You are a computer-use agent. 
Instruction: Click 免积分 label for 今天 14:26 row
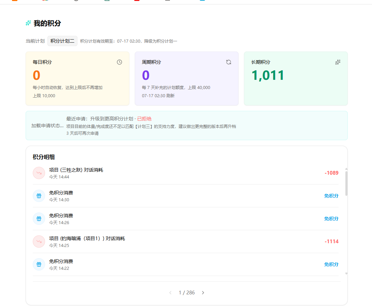point(331,219)
